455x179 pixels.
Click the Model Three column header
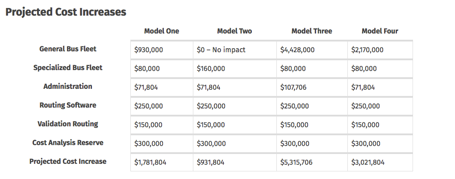312,31
